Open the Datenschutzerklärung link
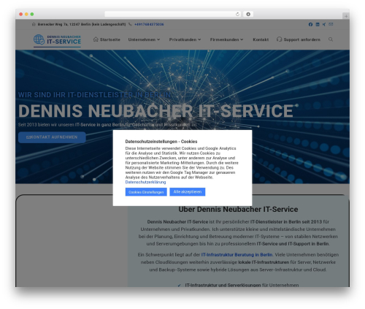The height and width of the screenshot is (309, 365). tap(145, 182)
